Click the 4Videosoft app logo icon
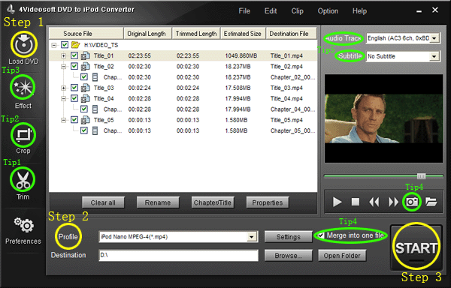 click(x=11, y=9)
